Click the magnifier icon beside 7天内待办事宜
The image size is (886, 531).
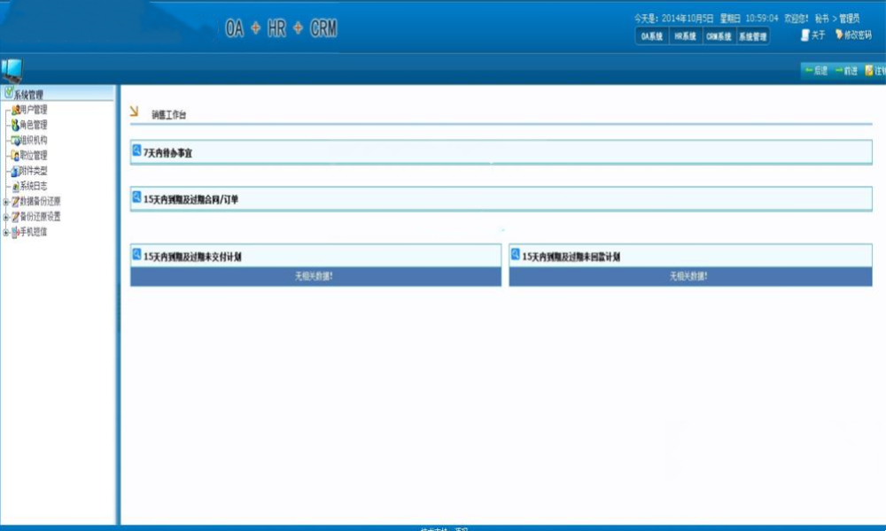pyautogui.click(x=136, y=150)
